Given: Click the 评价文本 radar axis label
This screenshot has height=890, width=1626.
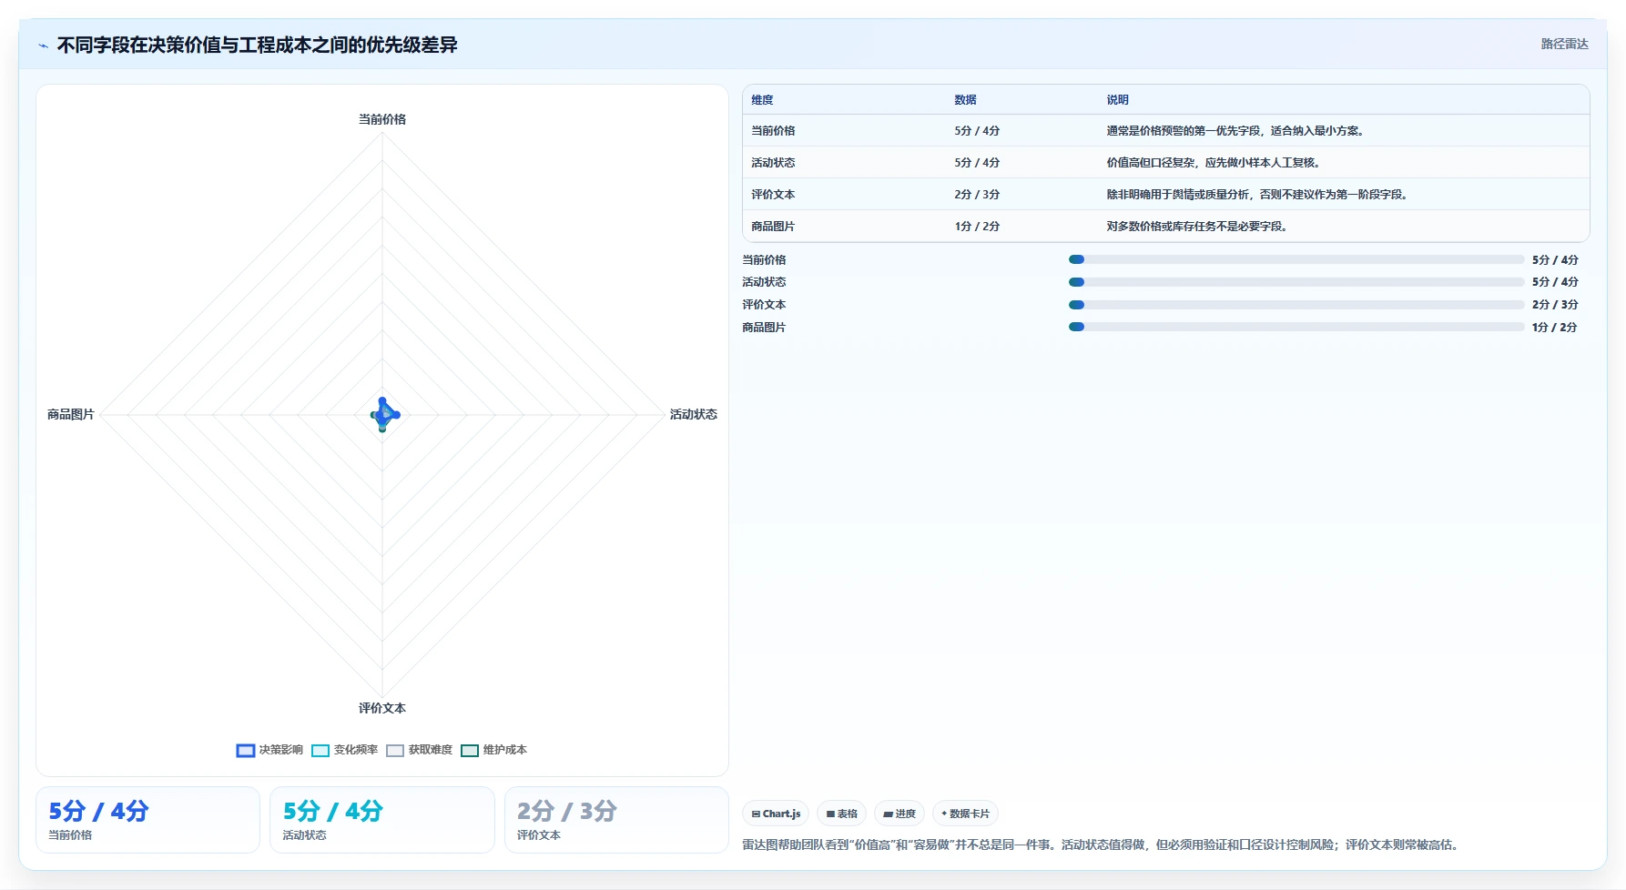Looking at the screenshot, I should (x=382, y=708).
